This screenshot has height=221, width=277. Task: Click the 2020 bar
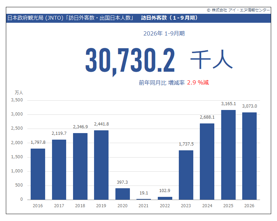point(123,194)
